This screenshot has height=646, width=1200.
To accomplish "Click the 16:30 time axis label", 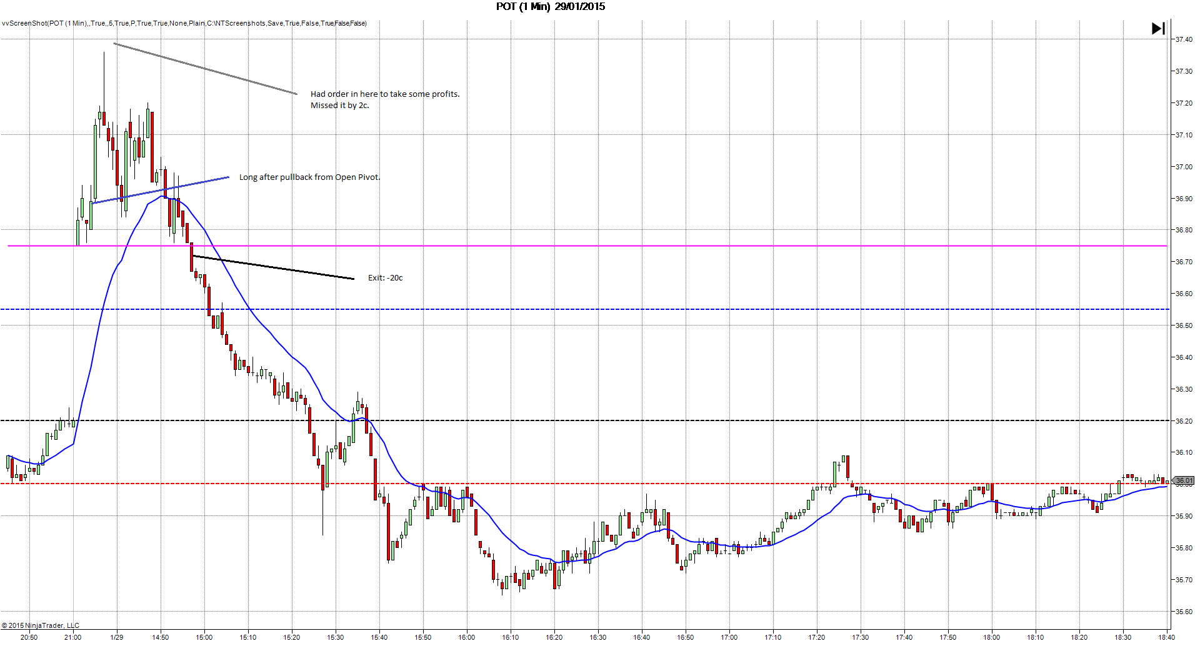I will (598, 638).
